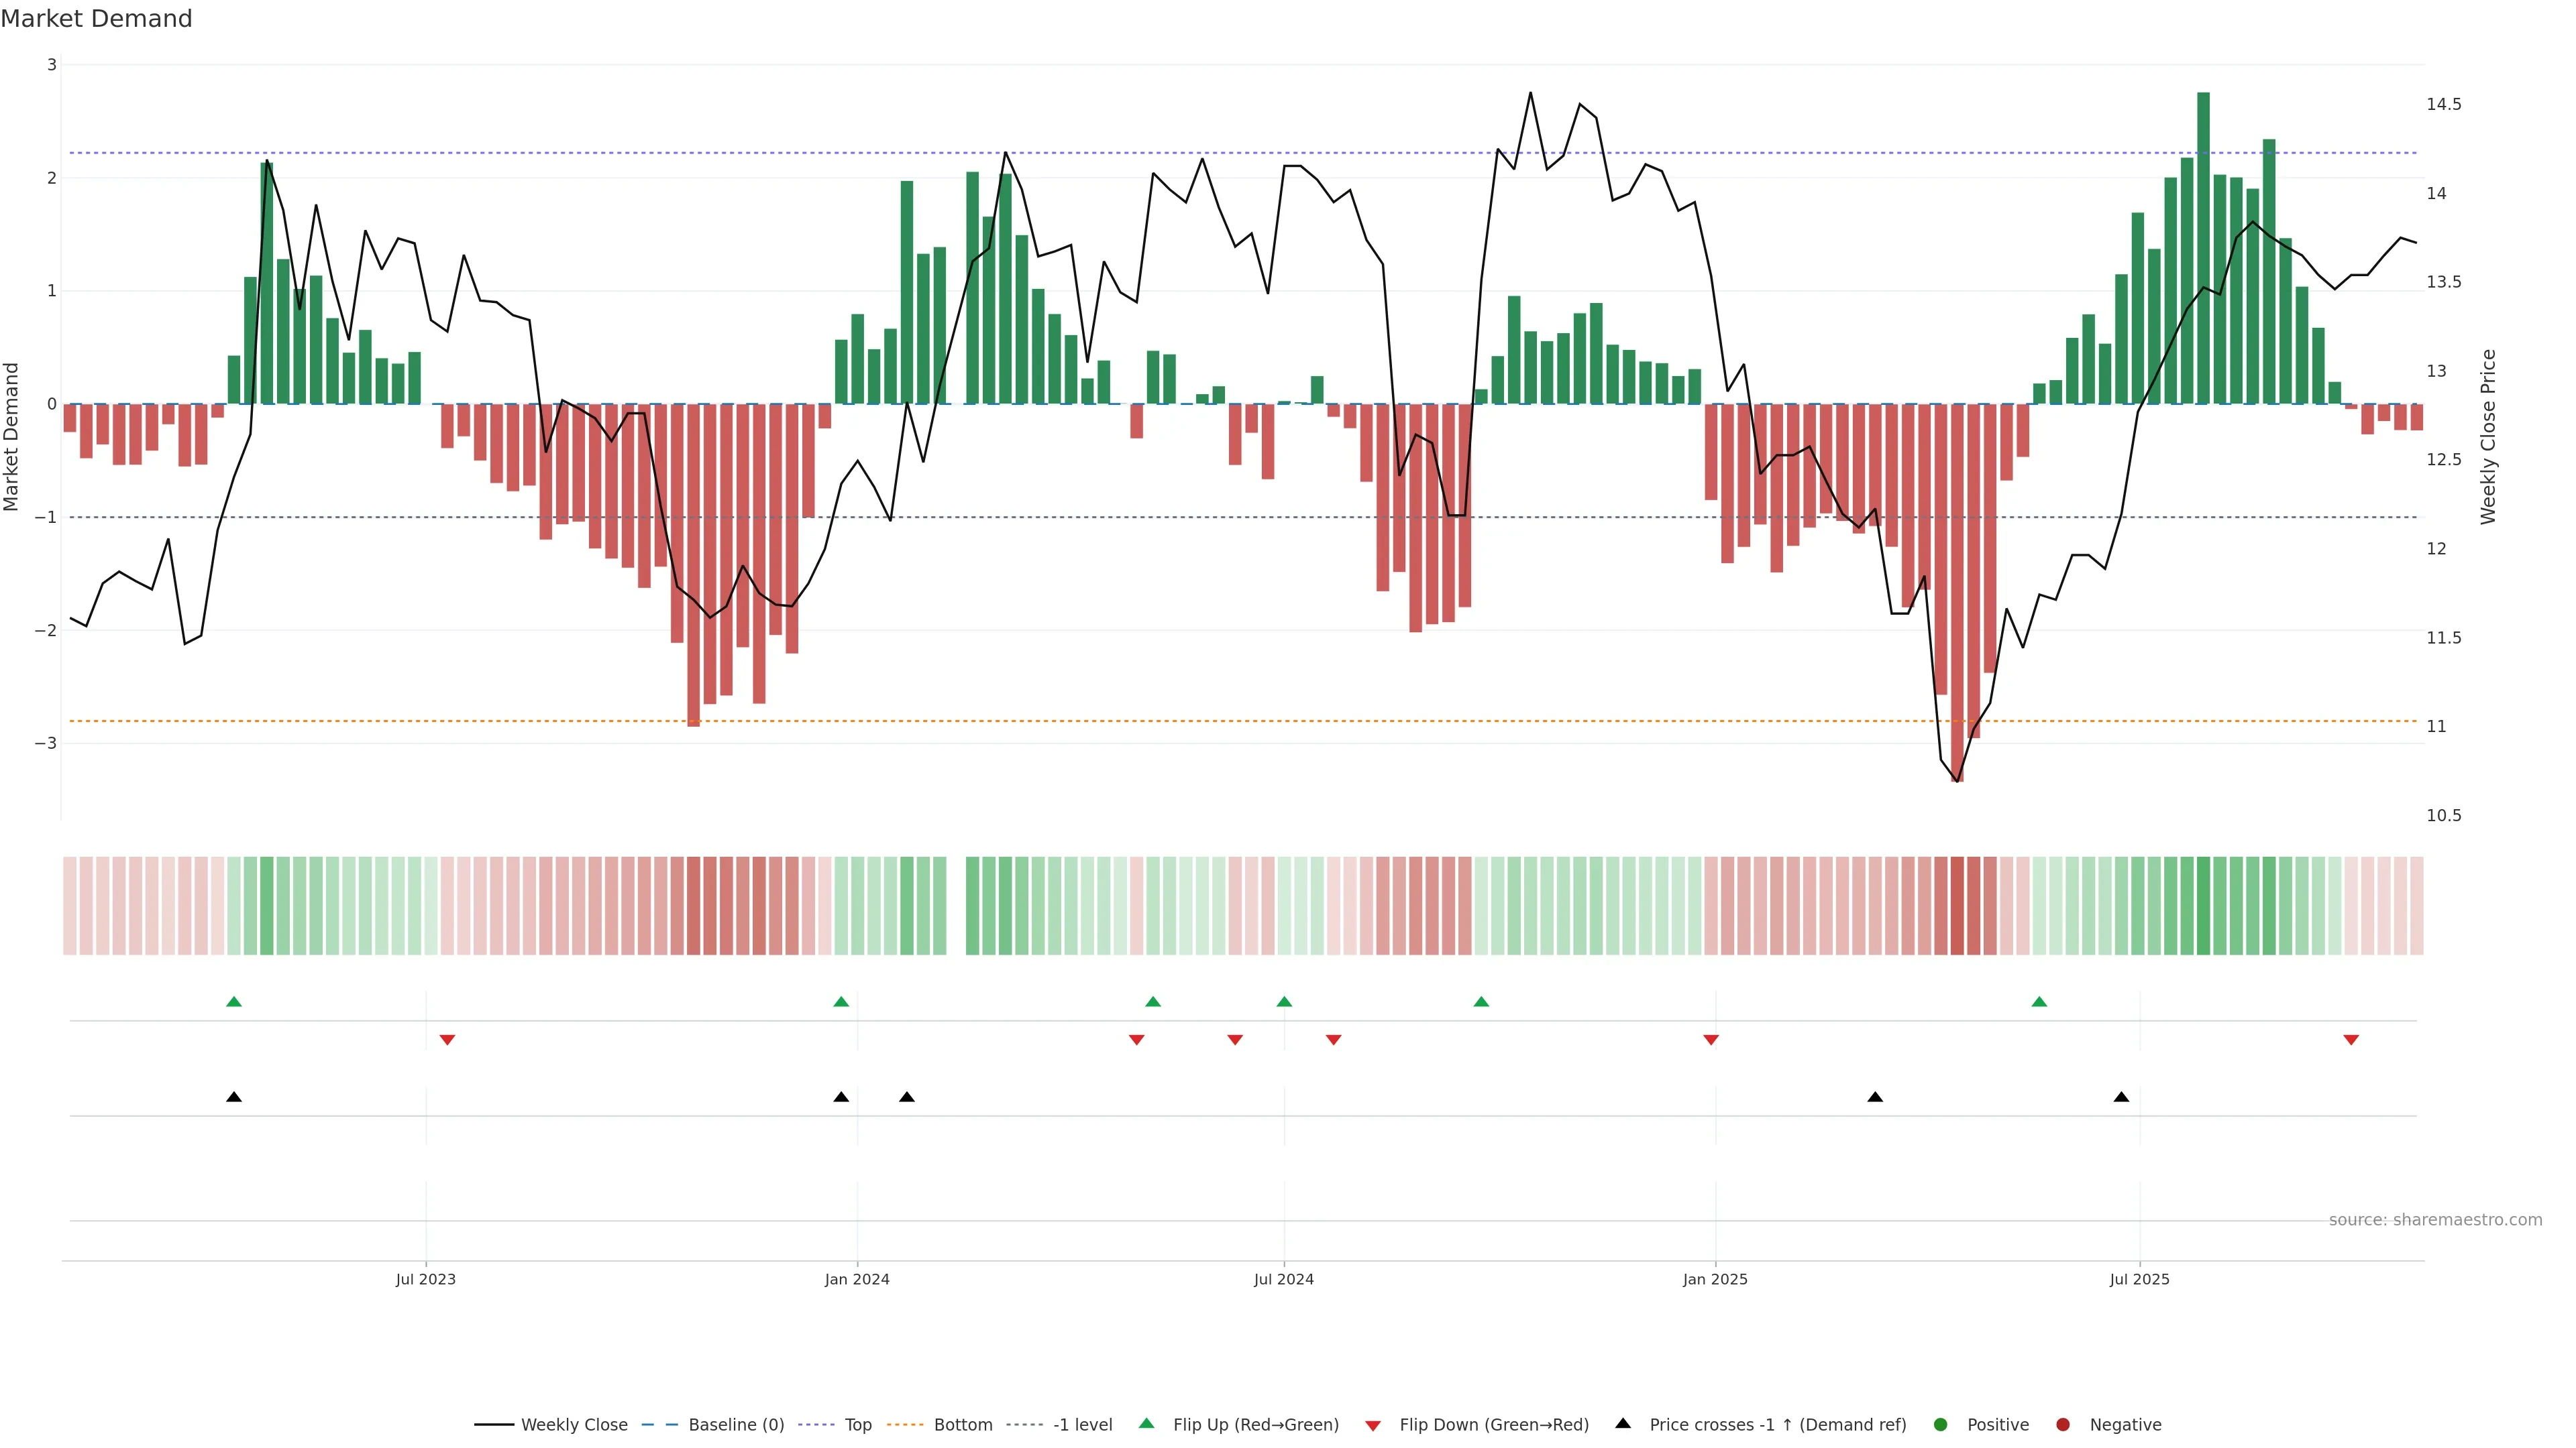Screen dimensions: 2576x1448
Task: Click the darkest red heatmap strip cell
Action: (1957, 906)
